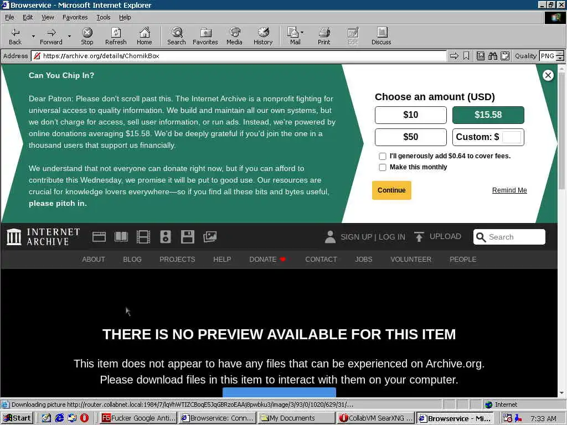The width and height of the screenshot is (567, 425).
Task: Open the HELP navigation link
Action: click(222, 260)
